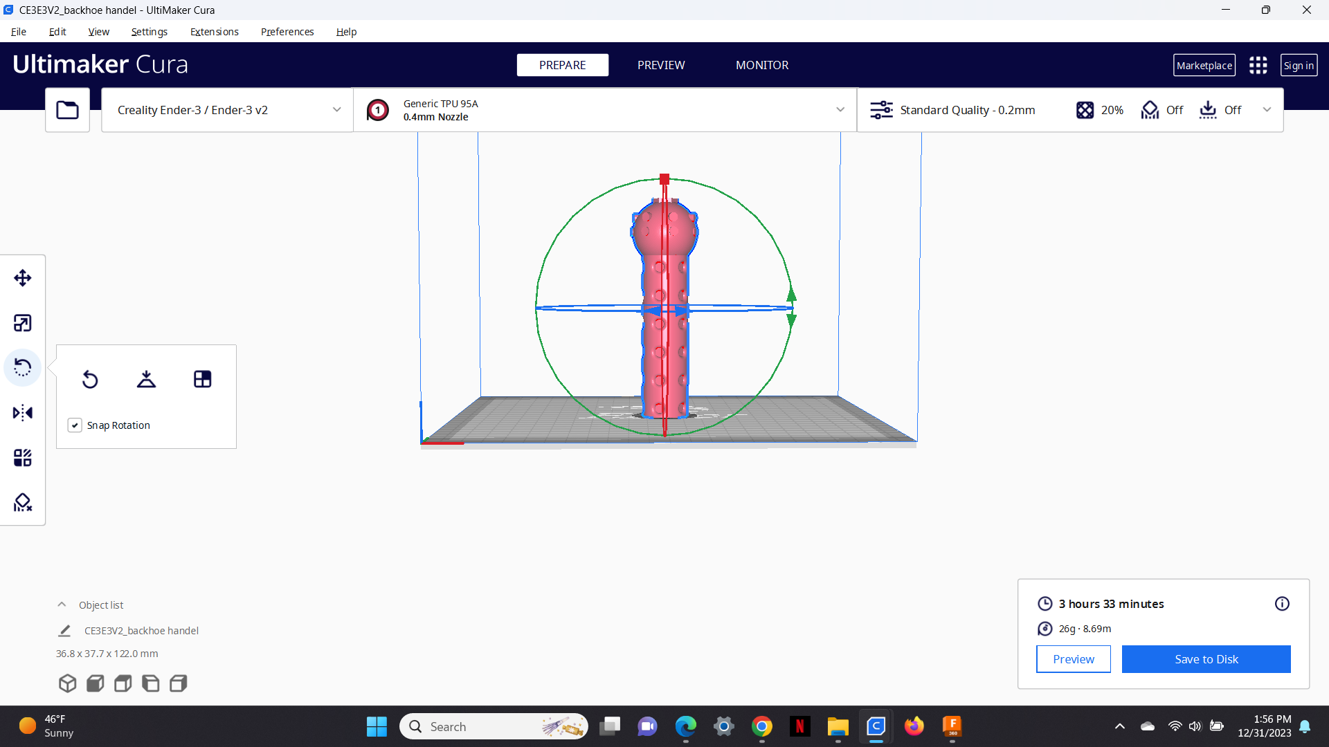This screenshot has height=747, width=1329.
Task: Click Select face to align icon
Action: 202,379
